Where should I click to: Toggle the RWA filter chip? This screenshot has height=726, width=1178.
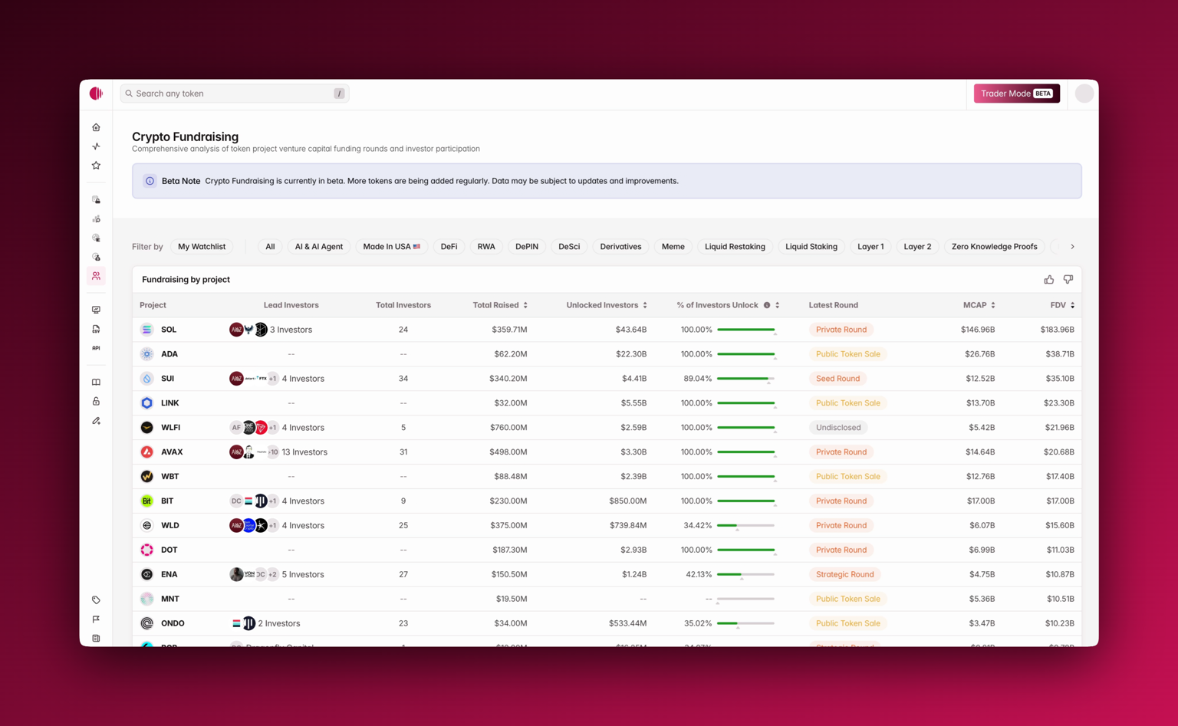coord(486,247)
